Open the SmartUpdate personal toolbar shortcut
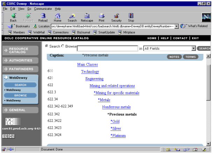The height and width of the screenshot is (155, 213). click(x=104, y=32)
